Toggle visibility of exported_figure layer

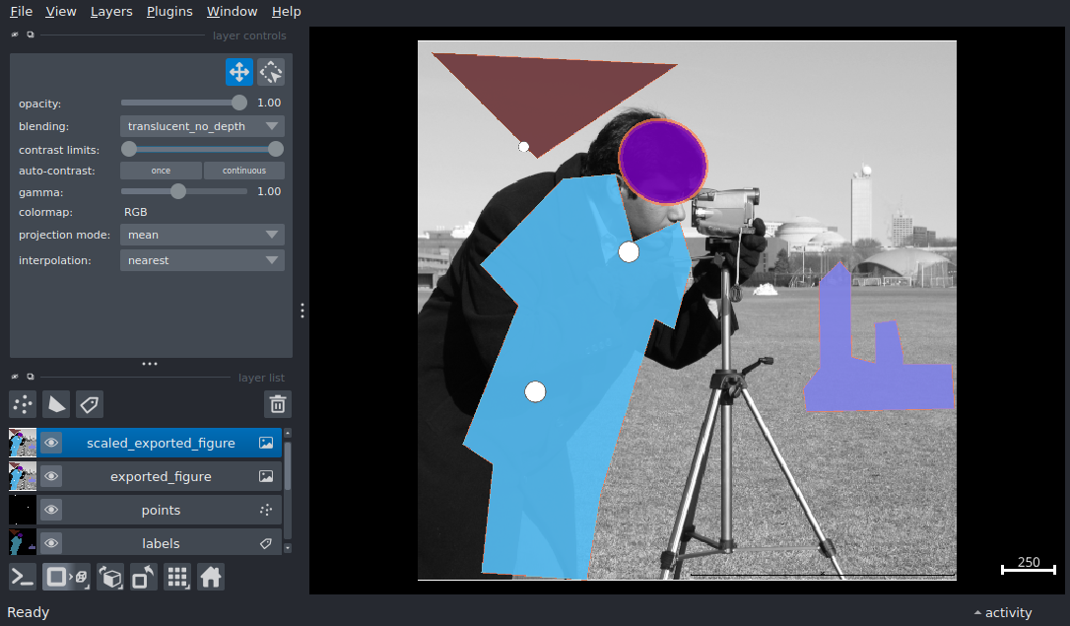click(51, 477)
